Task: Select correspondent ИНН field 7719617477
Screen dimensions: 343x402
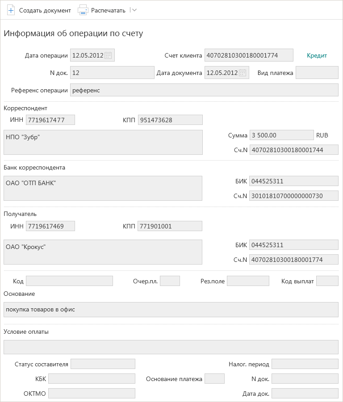Action: coord(50,120)
